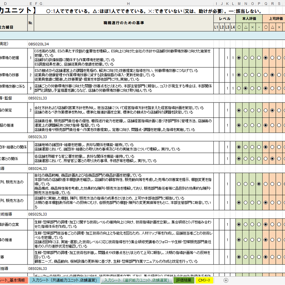Select the column Q header

tap(266, 4)
